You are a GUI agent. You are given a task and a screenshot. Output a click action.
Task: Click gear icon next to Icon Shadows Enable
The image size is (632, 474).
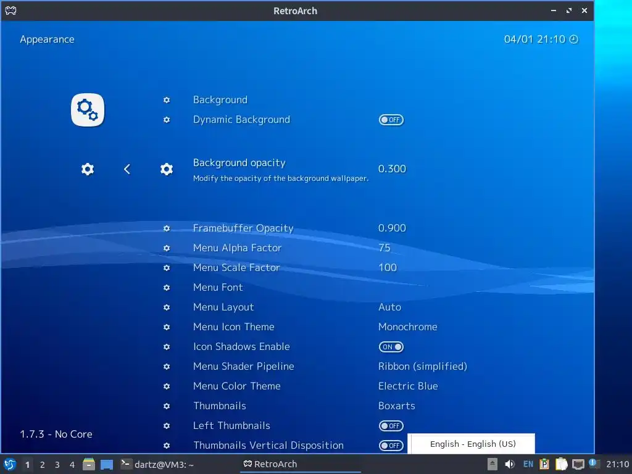pyautogui.click(x=167, y=347)
